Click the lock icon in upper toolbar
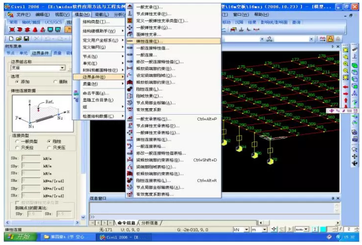Screen dimensions: 362x245 click(330, 39)
